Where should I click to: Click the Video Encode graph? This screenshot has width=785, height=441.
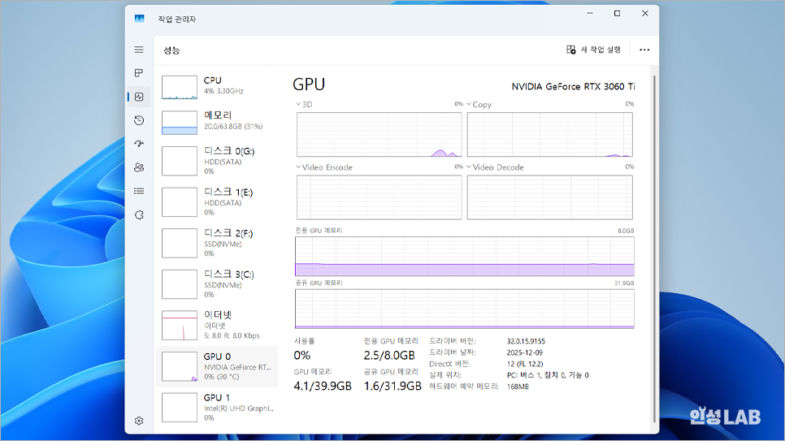coord(379,197)
